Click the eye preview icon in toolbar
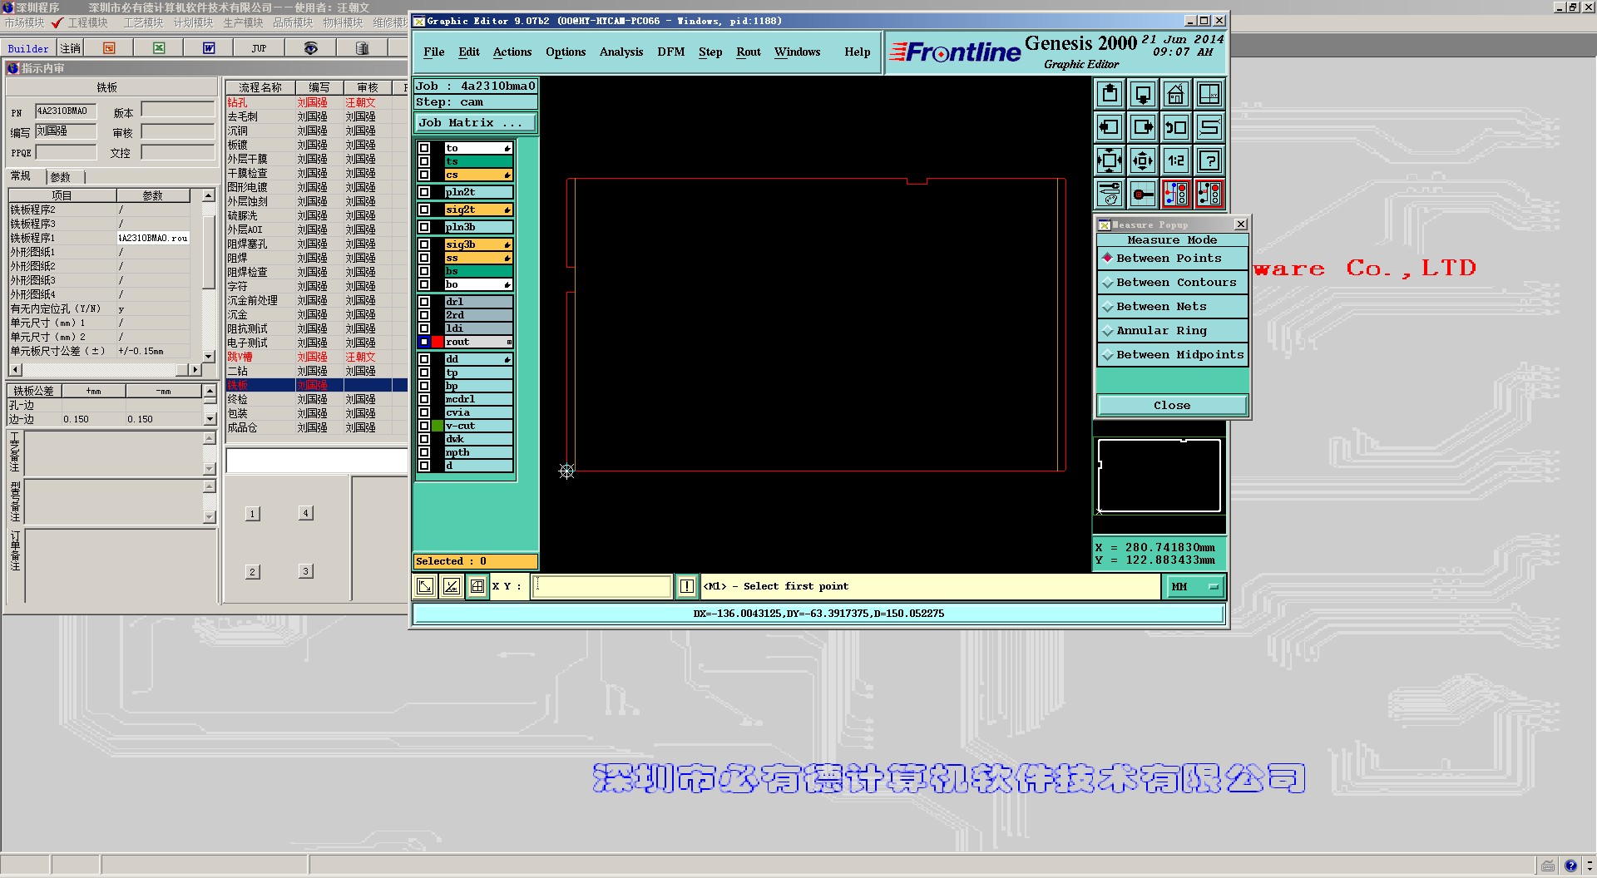This screenshot has height=878, width=1597. (x=310, y=48)
